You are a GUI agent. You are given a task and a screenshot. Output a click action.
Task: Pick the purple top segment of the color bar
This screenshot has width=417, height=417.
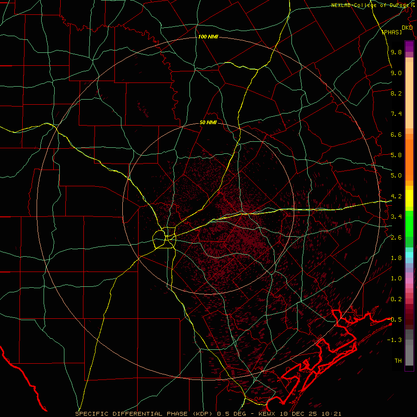click(409, 46)
